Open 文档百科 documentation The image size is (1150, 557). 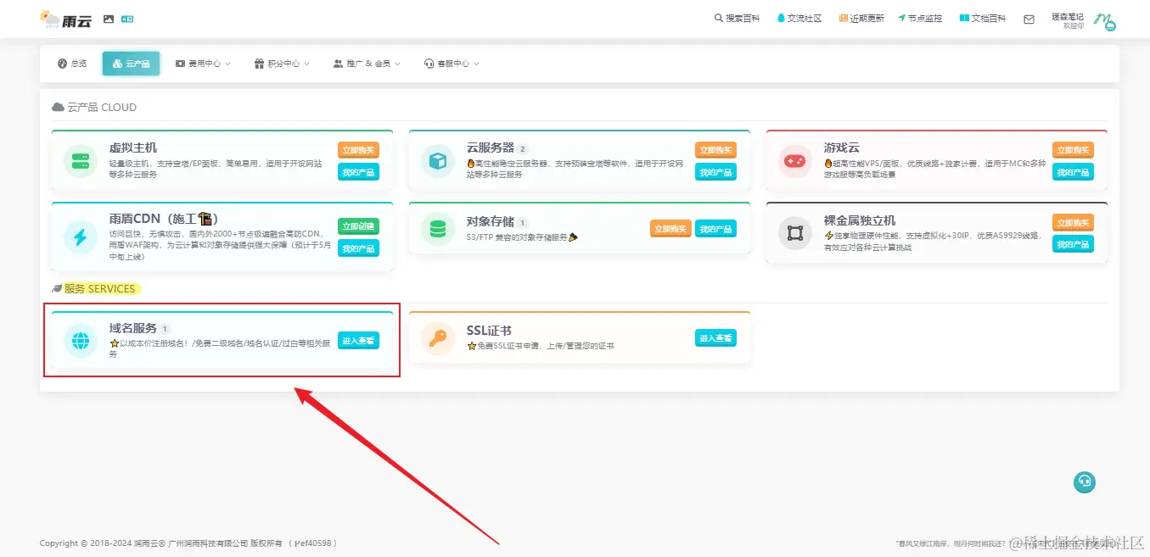[x=983, y=19]
